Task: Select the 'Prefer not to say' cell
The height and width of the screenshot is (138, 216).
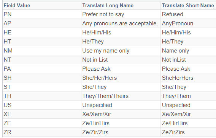Action: click(x=121, y=14)
